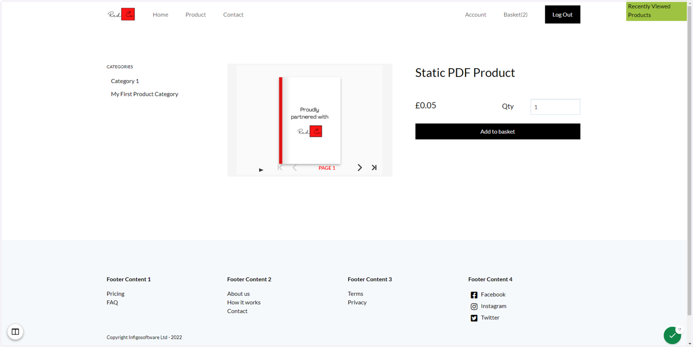This screenshot has width=693, height=347.
Task: Open Instagram text link
Action: pos(494,306)
